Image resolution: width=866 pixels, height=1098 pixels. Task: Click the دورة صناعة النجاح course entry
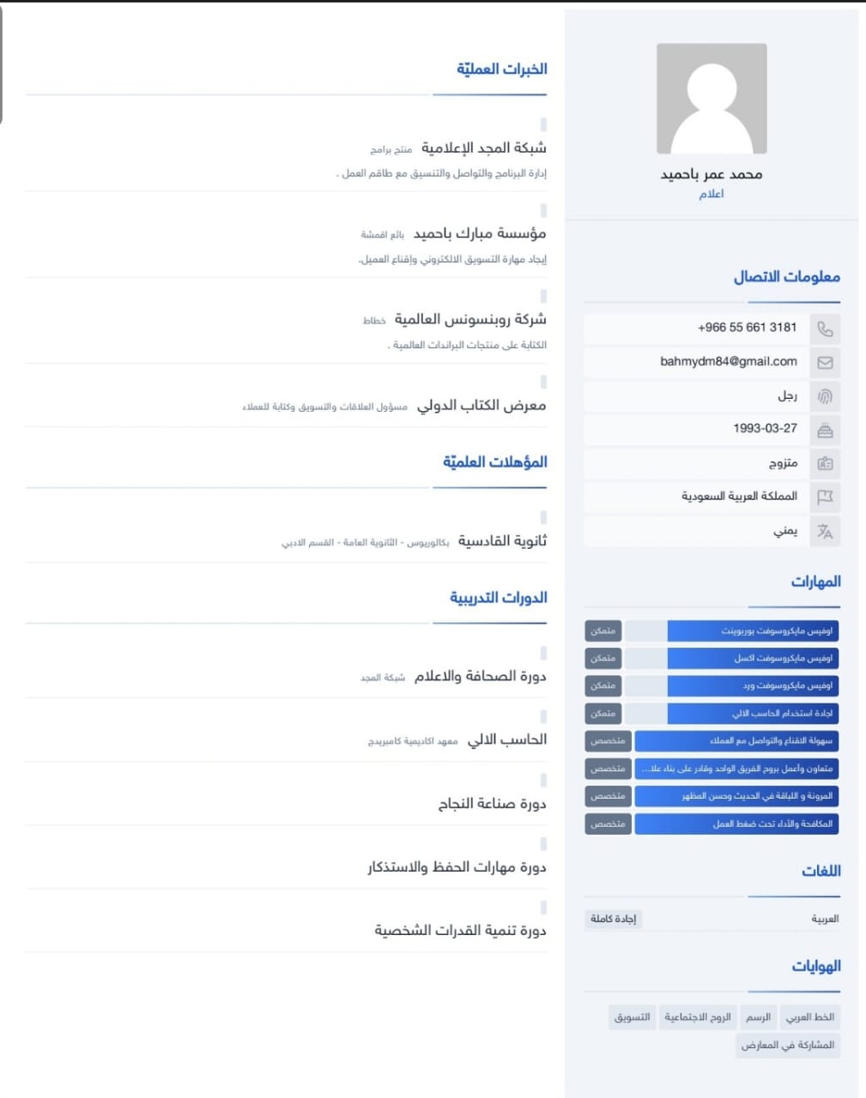coord(493,804)
